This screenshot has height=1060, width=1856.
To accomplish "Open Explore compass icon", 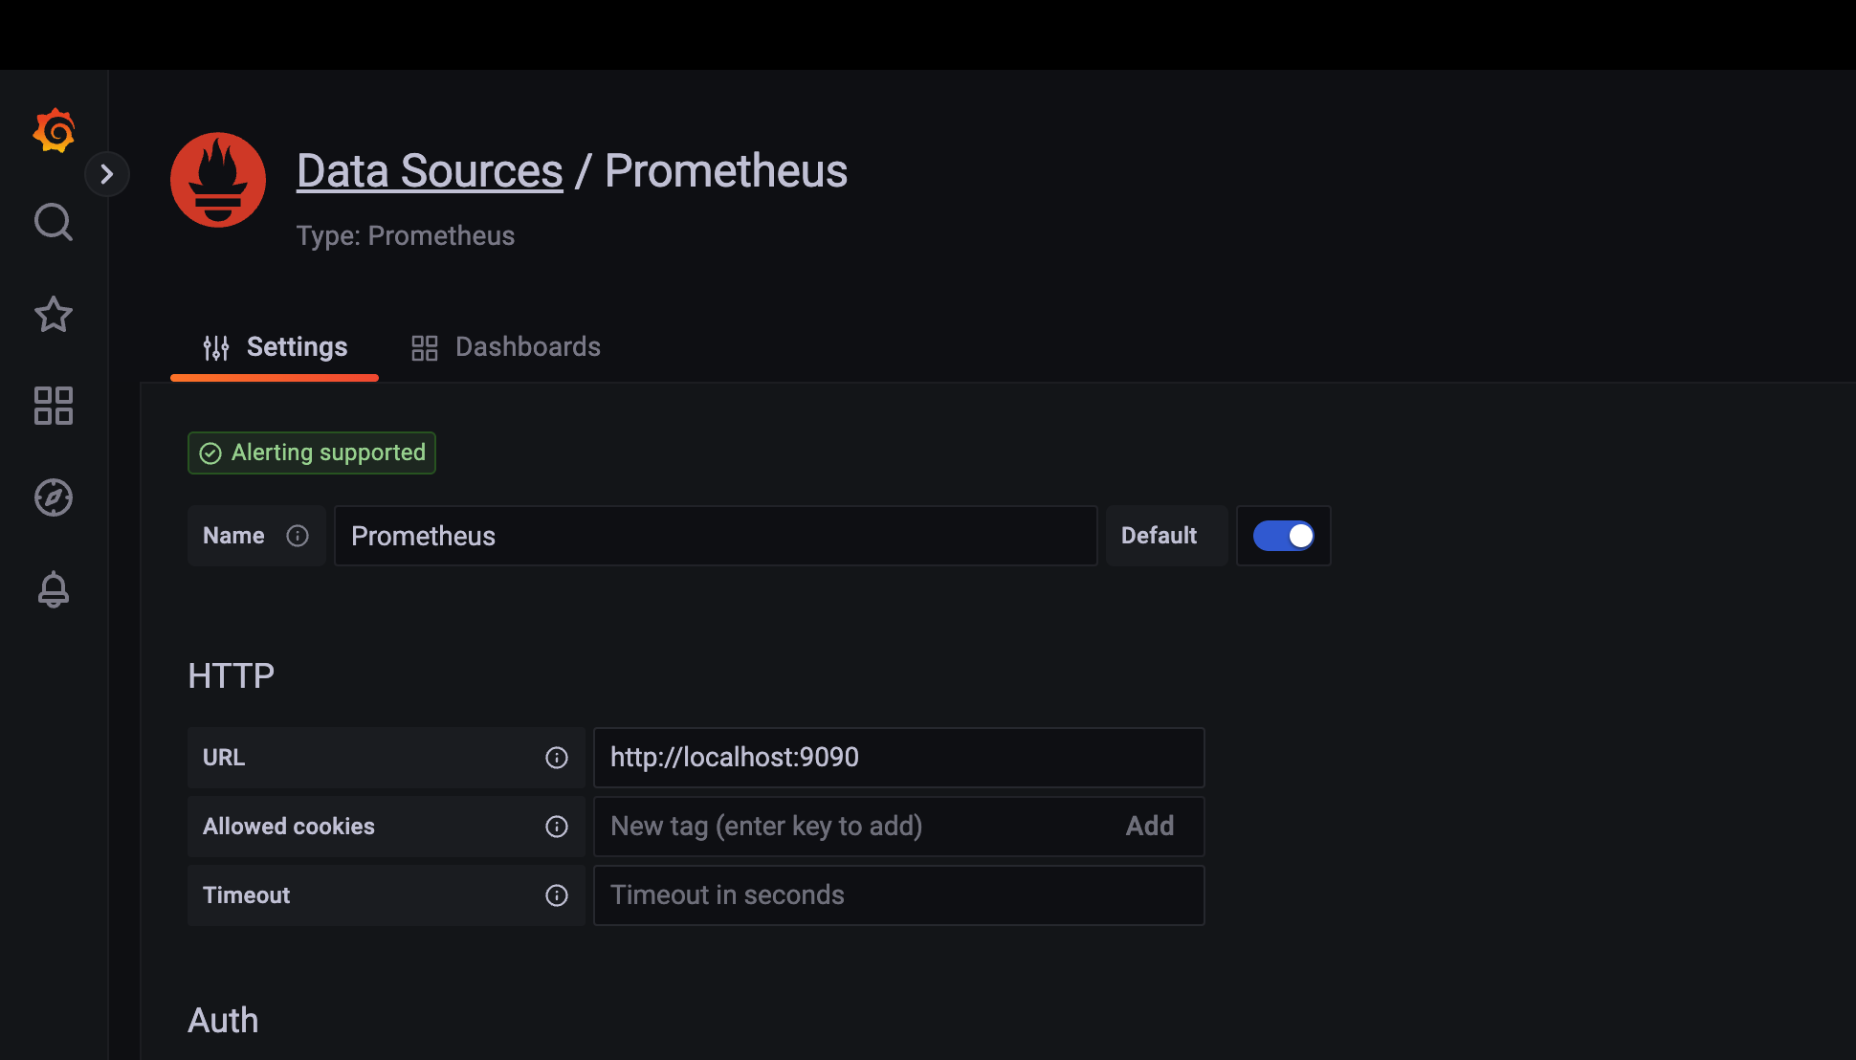I will click(x=54, y=497).
